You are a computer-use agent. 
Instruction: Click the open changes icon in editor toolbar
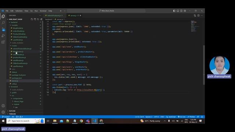click(x=195, y=15)
